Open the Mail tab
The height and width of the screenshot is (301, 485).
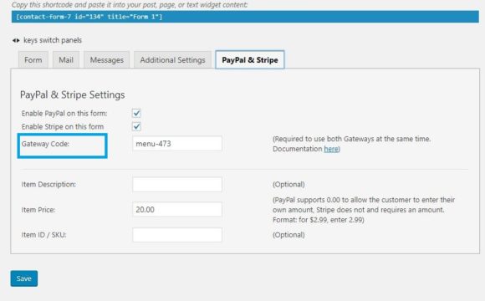(x=66, y=59)
